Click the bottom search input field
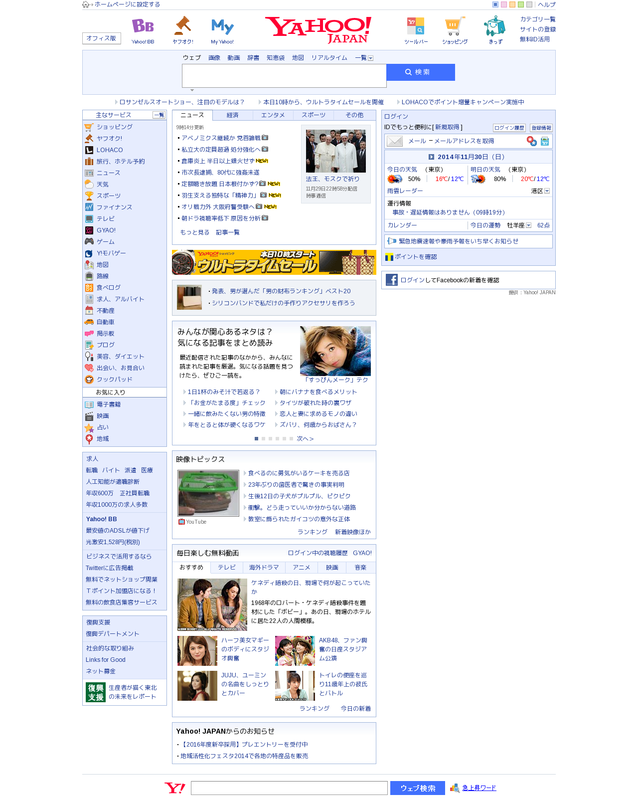The width and height of the screenshot is (638, 798). (x=289, y=788)
